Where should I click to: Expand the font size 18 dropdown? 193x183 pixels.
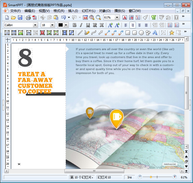(x=52, y=25)
